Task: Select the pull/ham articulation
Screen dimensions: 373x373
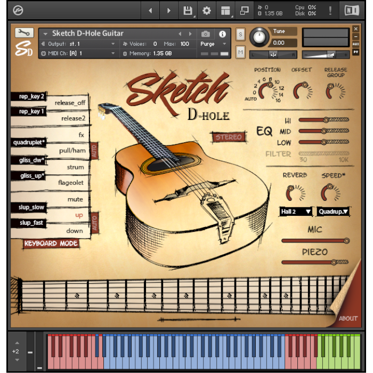Action: tap(72, 151)
